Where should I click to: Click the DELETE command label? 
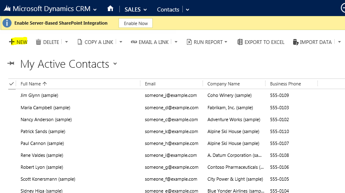coord(51,42)
